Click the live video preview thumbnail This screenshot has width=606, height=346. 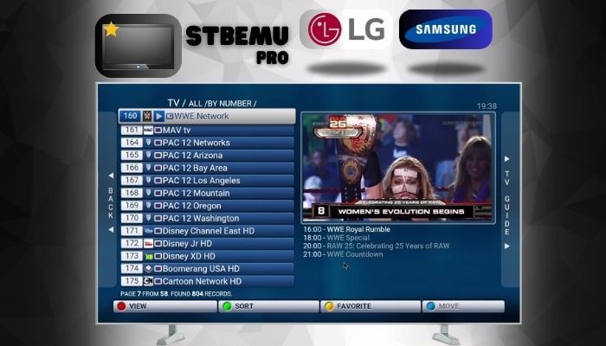pos(398,168)
